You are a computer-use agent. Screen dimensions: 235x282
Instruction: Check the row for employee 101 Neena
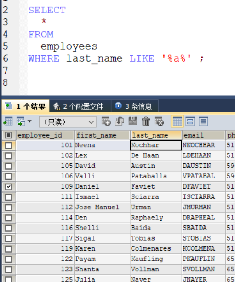click(8, 145)
